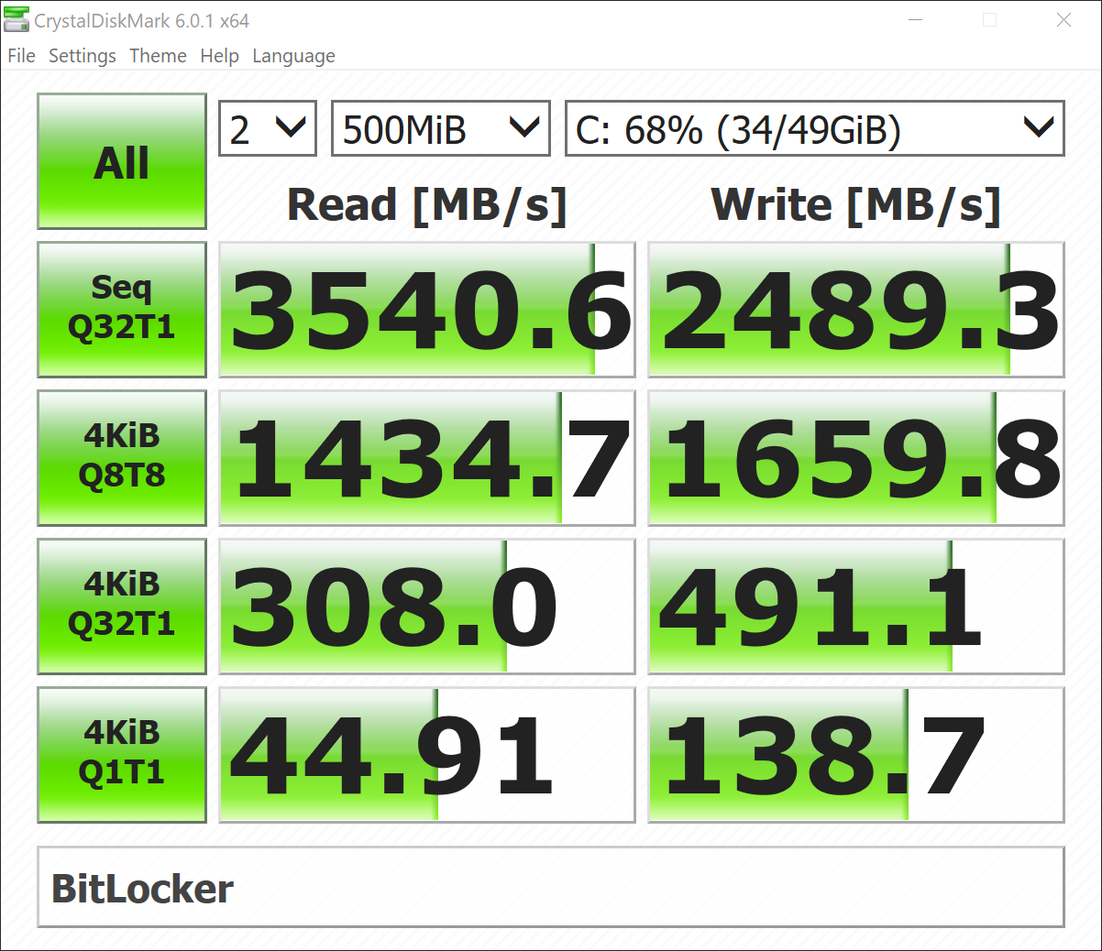Select the 4KiB Q1T1 read value 44.91
The image size is (1102, 951).
pos(427,755)
